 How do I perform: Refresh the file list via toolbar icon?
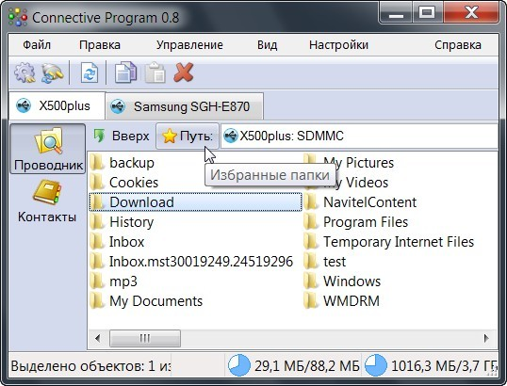click(x=90, y=73)
